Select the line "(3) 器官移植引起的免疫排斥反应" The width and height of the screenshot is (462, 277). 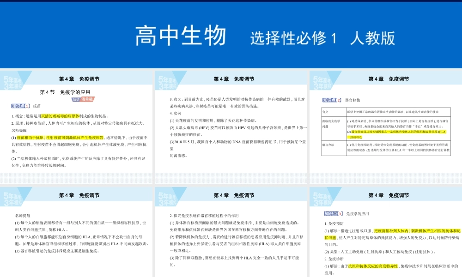57,251
